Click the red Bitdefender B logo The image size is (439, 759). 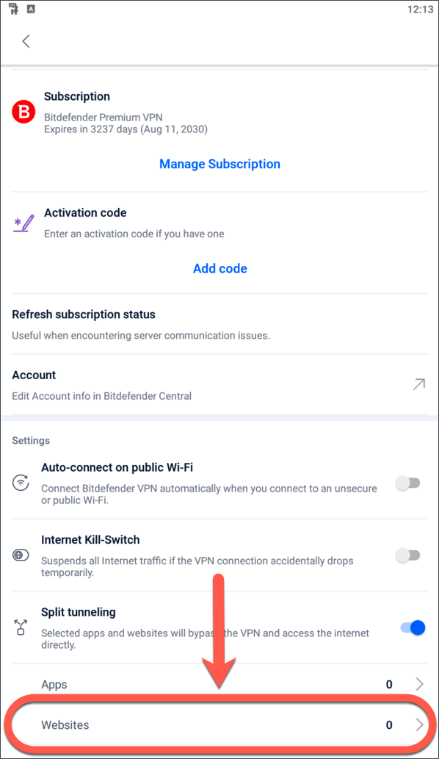pyautogui.click(x=23, y=112)
